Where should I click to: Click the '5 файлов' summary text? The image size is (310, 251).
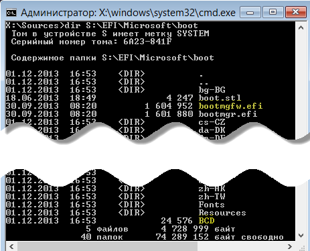click(107, 229)
